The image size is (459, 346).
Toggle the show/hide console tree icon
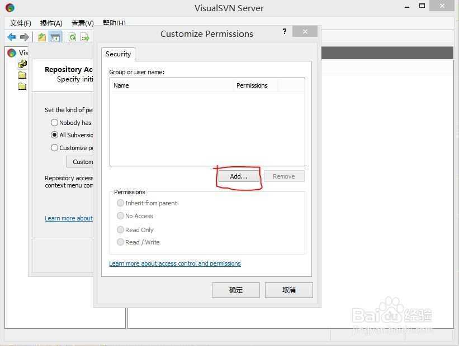tap(55, 37)
